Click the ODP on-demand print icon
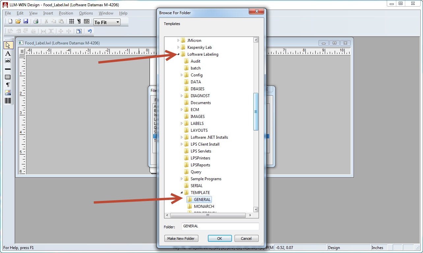Image resolution: width=423 pixels, height=253 pixels. [x=87, y=21]
